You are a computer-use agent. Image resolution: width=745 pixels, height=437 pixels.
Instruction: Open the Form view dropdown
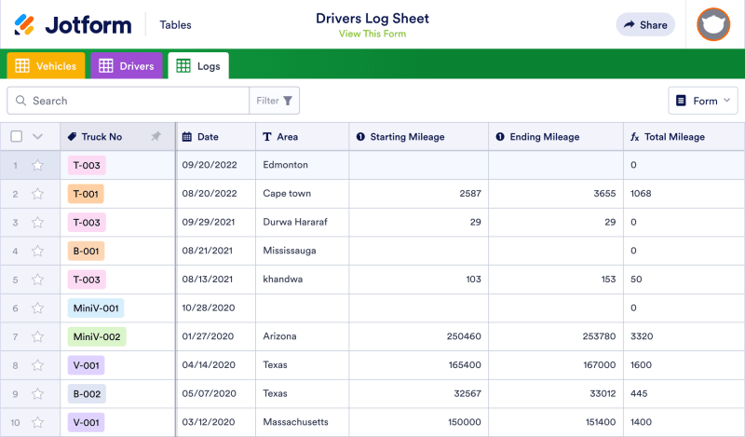(x=703, y=101)
